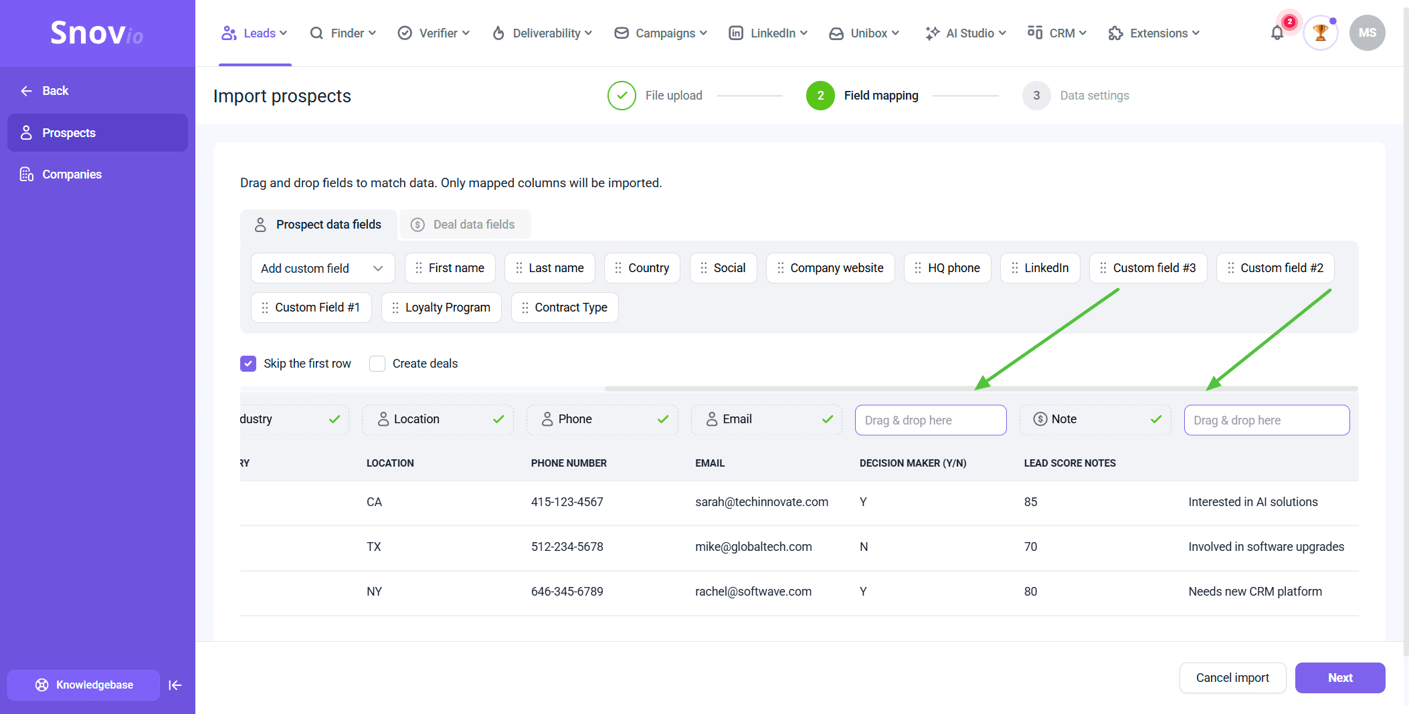Click the File upload completed step checkmark

pos(622,96)
